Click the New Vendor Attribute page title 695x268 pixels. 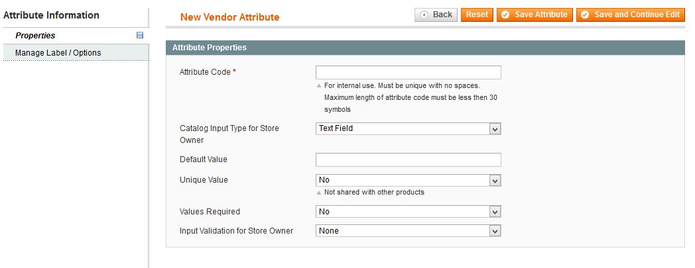[x=230, y=17]
